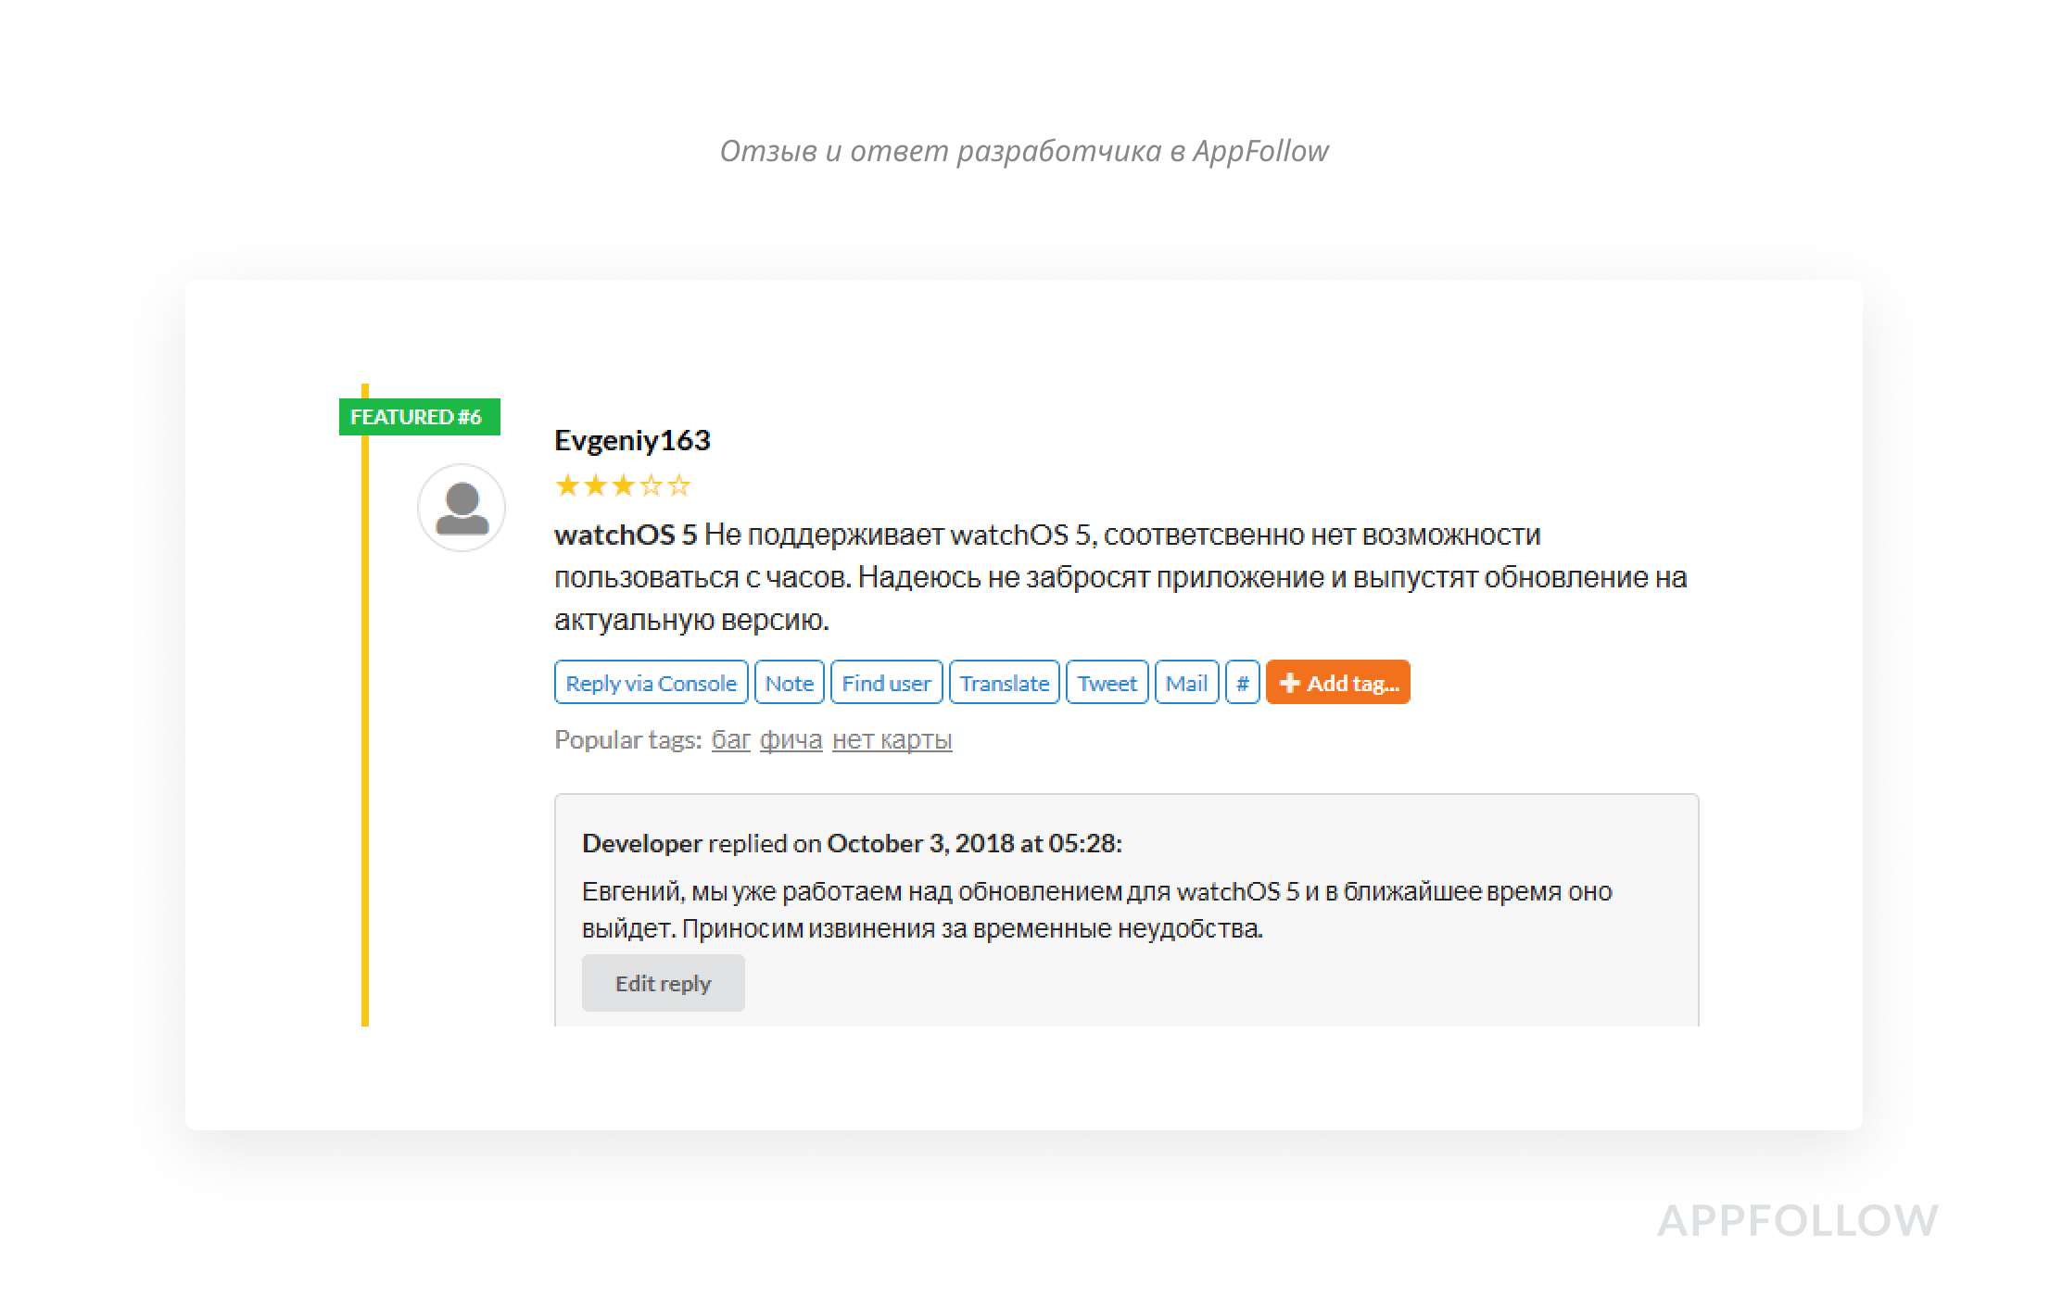
Task: Click the Find user button
Action: tap(886, 683)
